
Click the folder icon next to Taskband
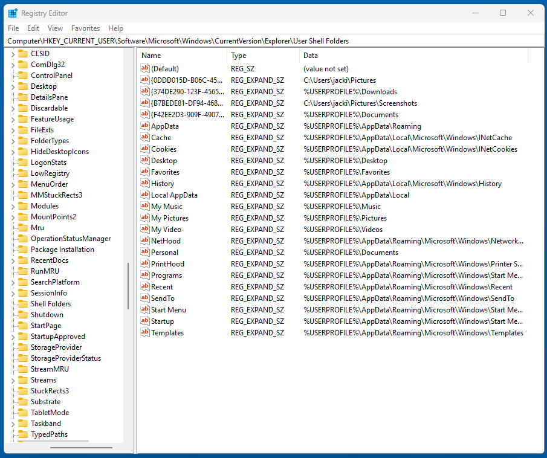[23, 423]
